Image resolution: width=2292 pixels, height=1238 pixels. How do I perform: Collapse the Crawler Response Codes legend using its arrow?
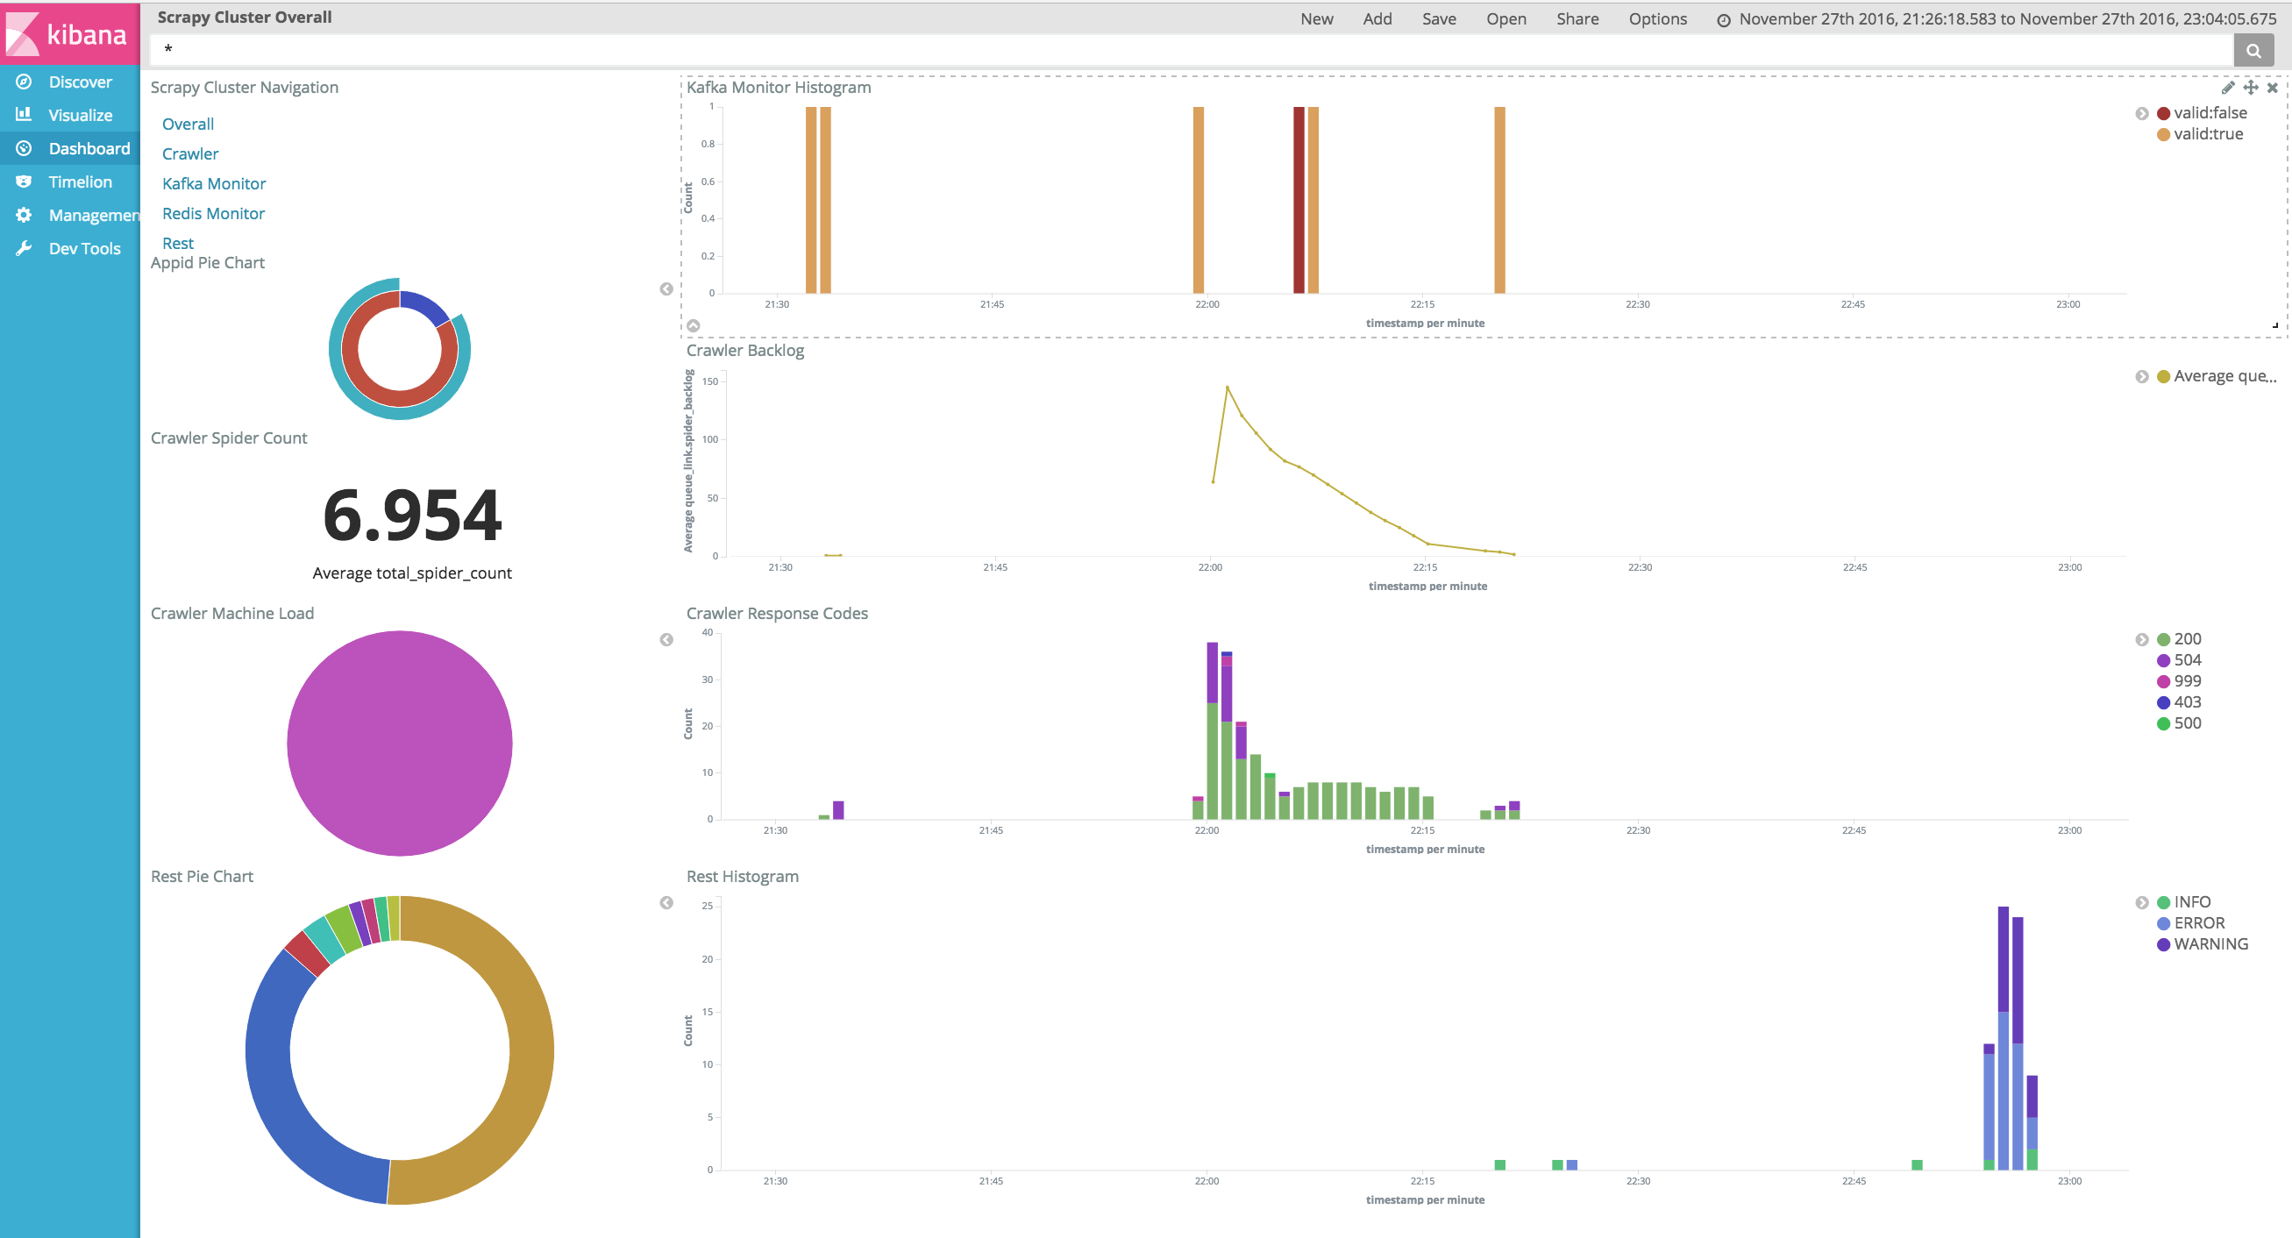click(x=2142, y=640)
